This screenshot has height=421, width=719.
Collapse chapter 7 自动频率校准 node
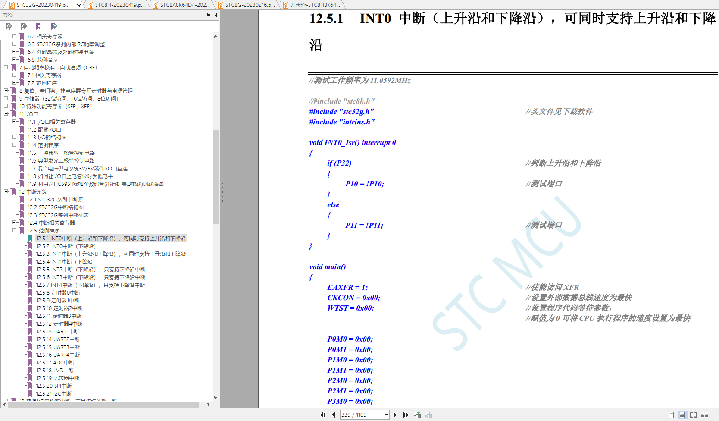[6, 67]
